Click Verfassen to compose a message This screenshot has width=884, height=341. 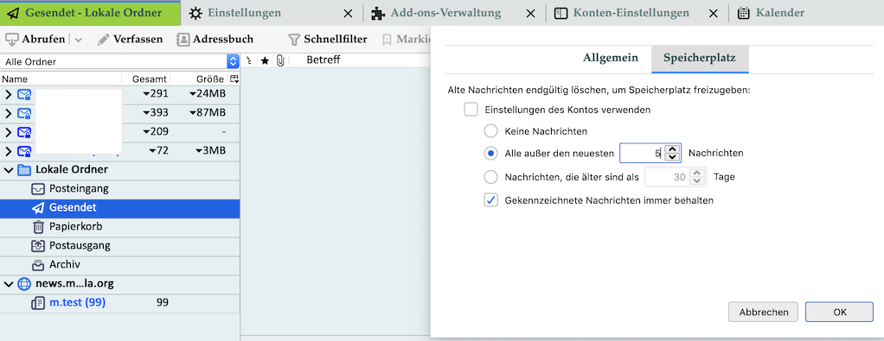[x=130, y=40]
